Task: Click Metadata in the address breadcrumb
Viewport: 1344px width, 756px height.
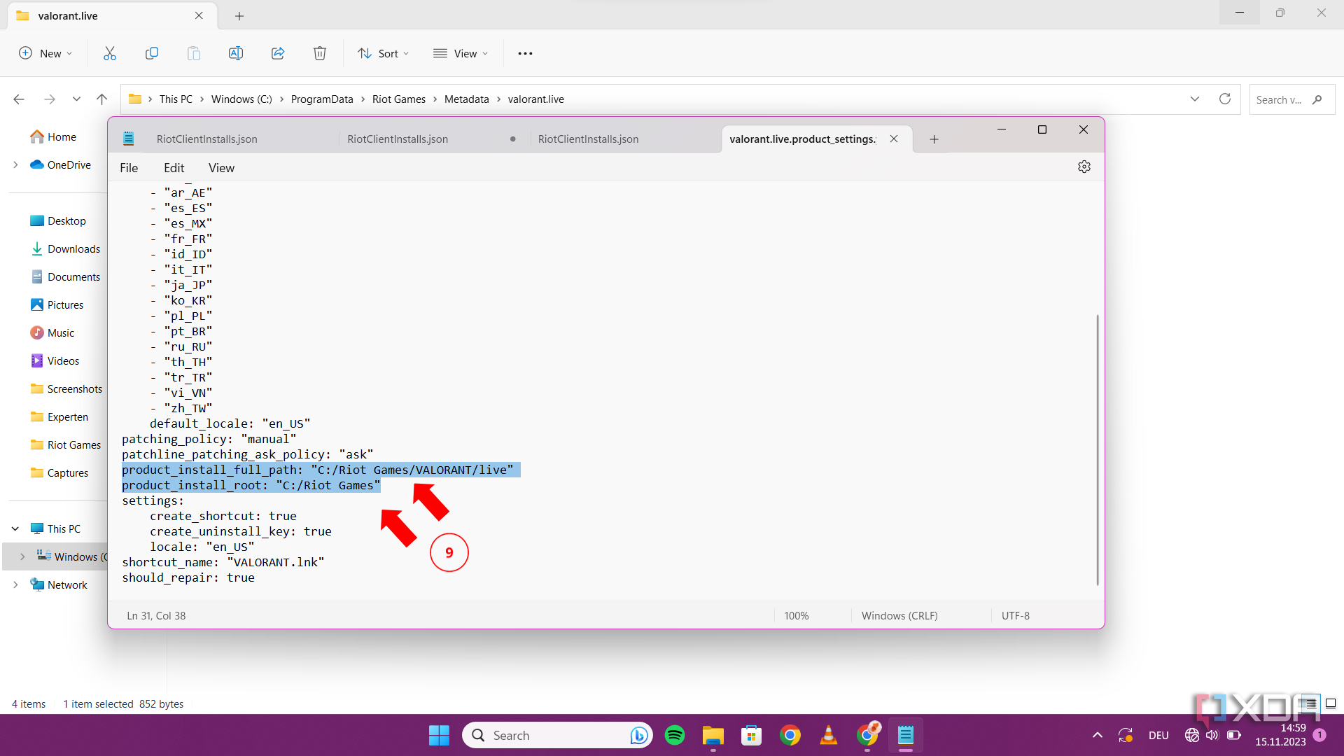Action: click(467, 99)
